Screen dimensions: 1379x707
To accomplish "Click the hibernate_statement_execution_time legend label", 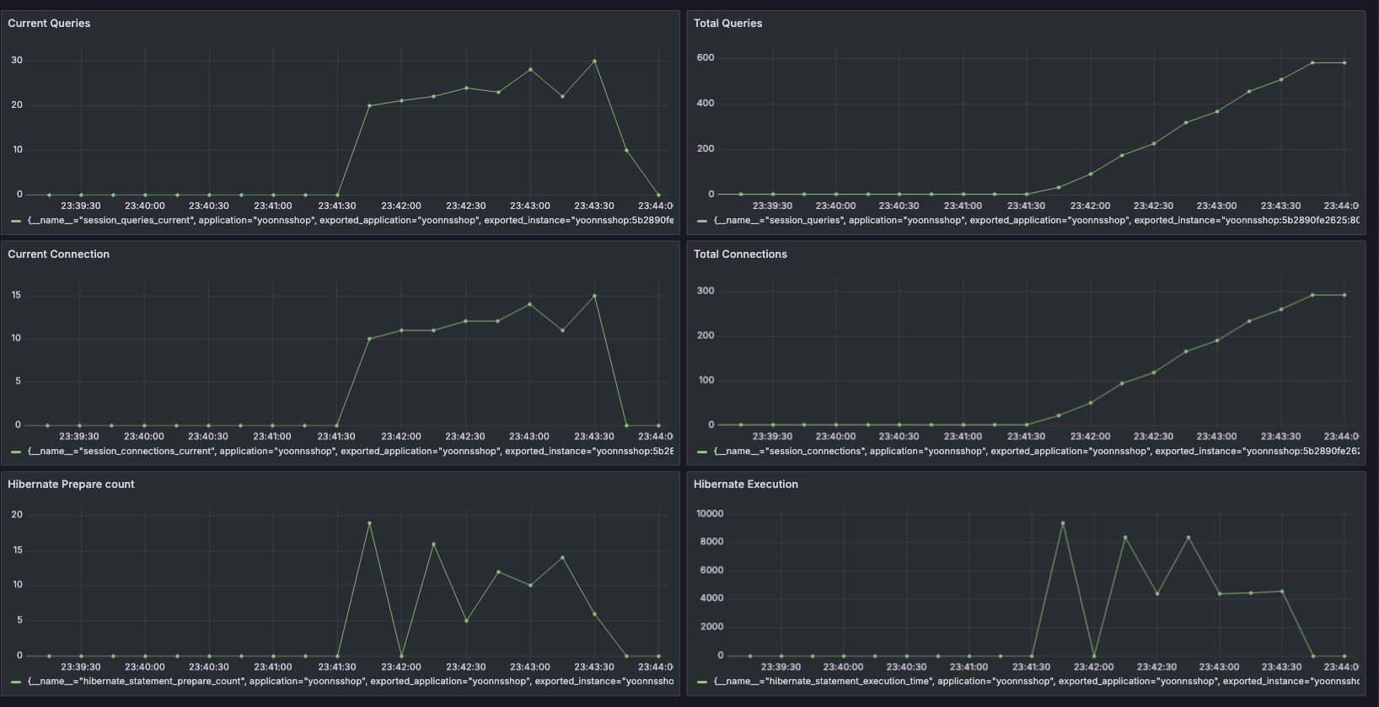I will click(x=1036, y=682).
